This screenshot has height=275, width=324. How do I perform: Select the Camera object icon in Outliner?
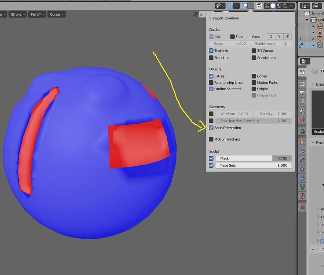(x=320, y=26)
